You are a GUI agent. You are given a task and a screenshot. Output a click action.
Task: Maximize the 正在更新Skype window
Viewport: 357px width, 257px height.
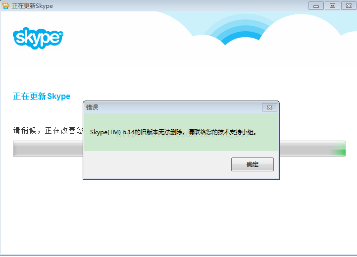(x=332, y=5)
